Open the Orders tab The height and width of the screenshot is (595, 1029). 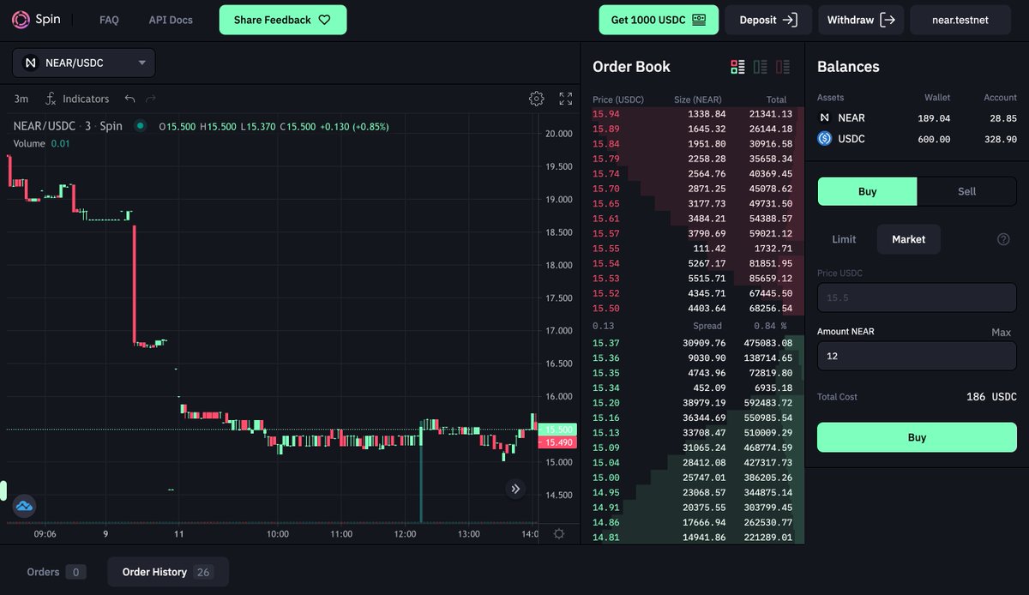point(56,572)
